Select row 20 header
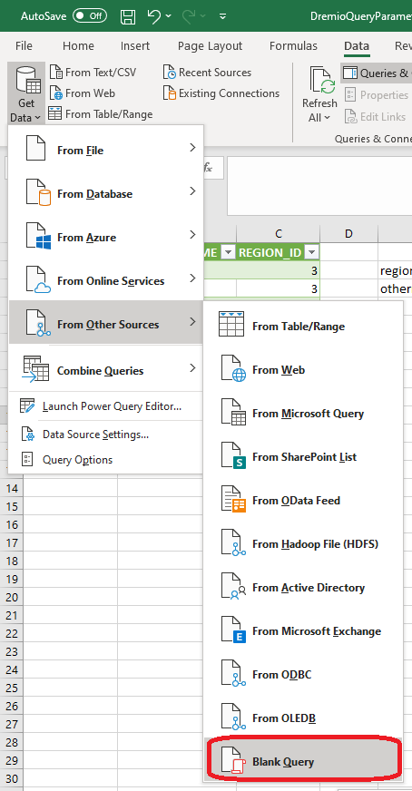This screenshot has height=791, width=412. point(12,597)
